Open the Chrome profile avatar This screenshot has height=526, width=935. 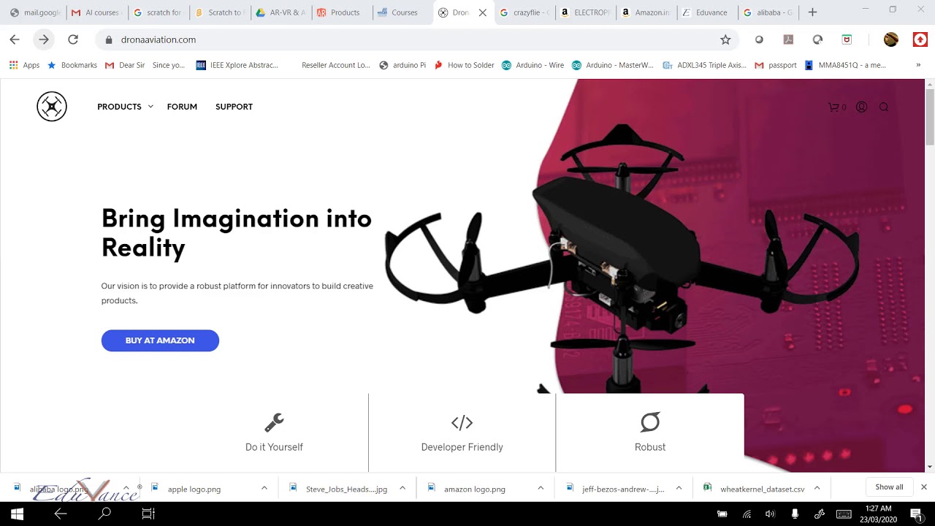point(891,39)
